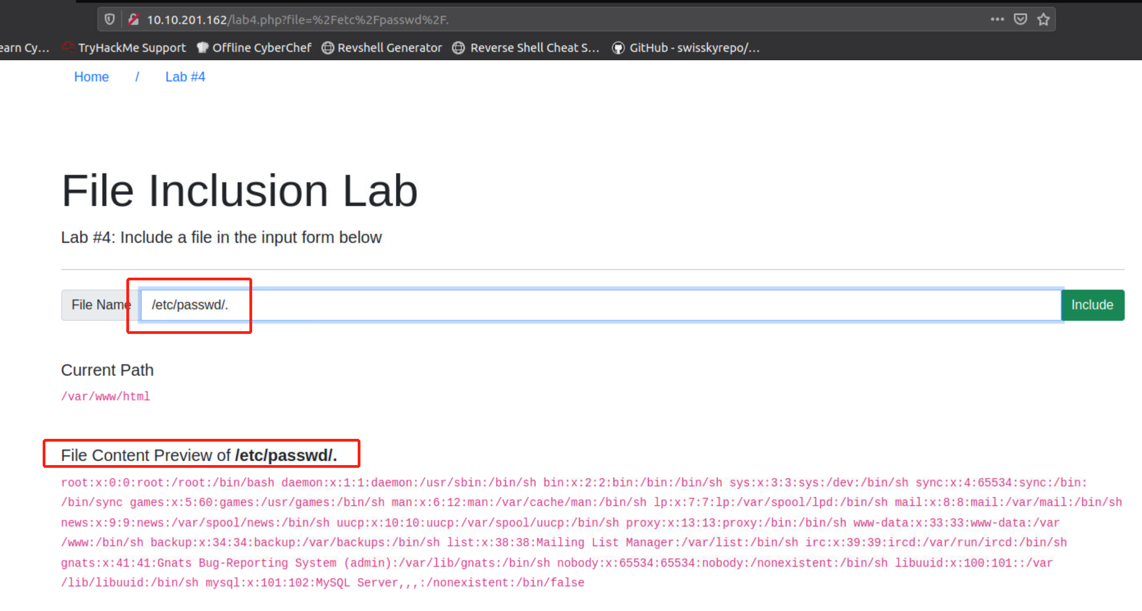This screenshot has width=1142, height=611.
Task: Open the Lab #4 breadcrumb link
Action: (x=185, y=77)
